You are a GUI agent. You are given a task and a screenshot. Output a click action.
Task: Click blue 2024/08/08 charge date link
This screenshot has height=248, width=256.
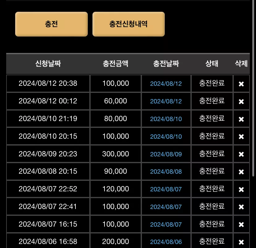click(x=166, y=172)
